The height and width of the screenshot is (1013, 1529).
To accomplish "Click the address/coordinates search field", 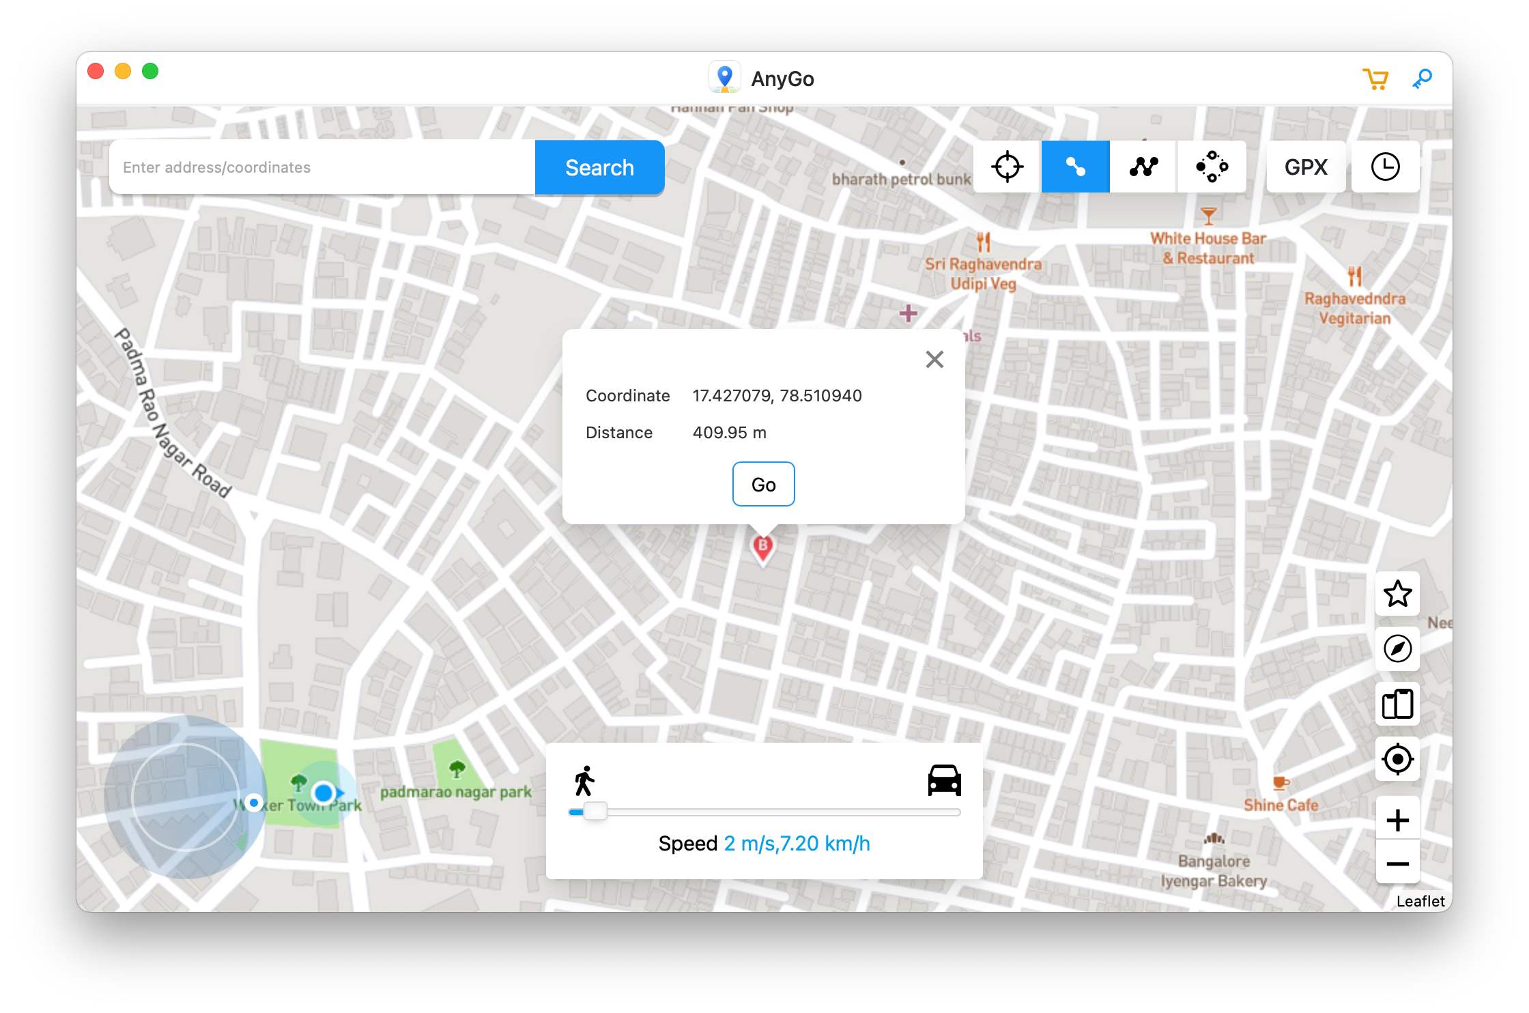I will pyautogui.click(x=321, y=167).
